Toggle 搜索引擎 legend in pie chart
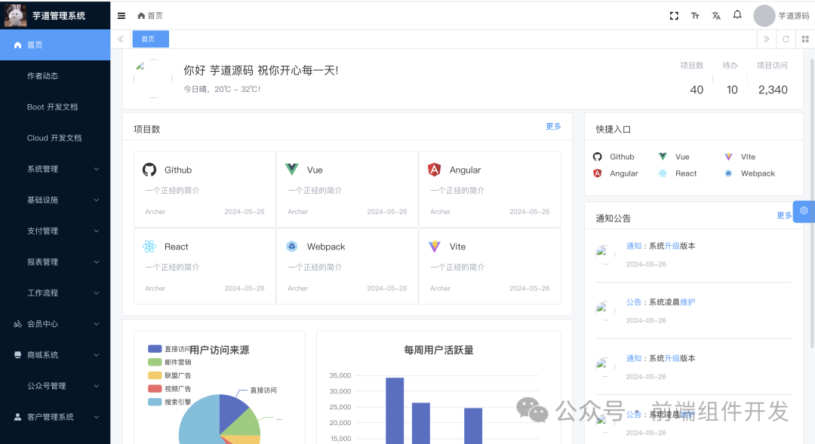The width and height of the screenshot is (815, 444). point(170,402)
